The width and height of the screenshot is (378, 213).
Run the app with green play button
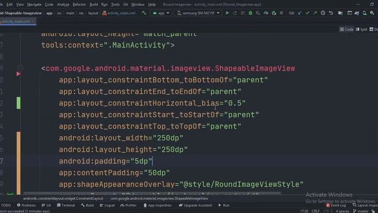point(227,13)
